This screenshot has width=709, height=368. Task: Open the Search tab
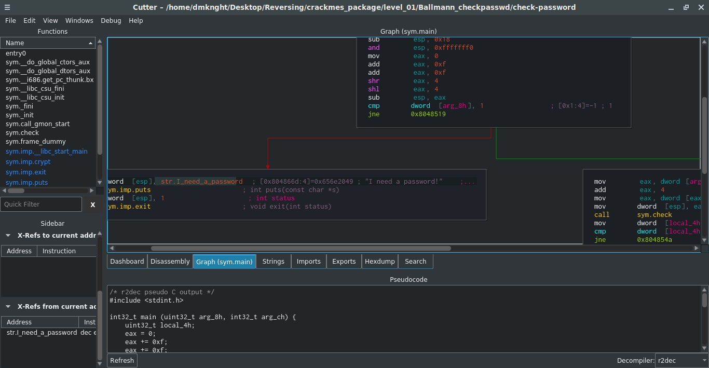point(415,261)
